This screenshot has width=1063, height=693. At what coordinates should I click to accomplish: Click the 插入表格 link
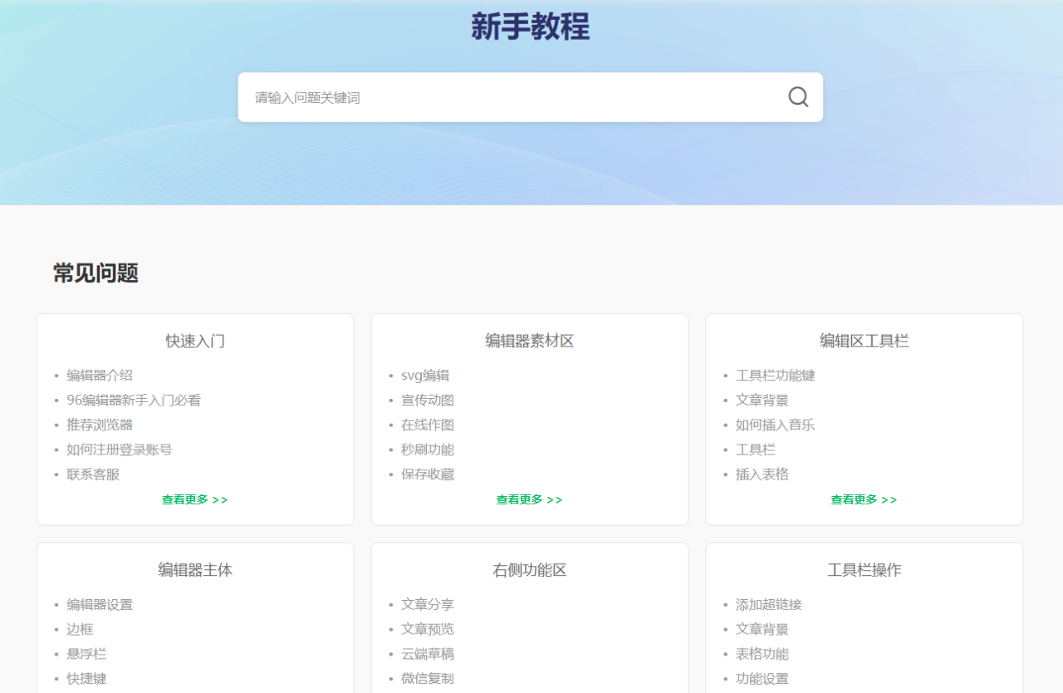coord(762,474)
